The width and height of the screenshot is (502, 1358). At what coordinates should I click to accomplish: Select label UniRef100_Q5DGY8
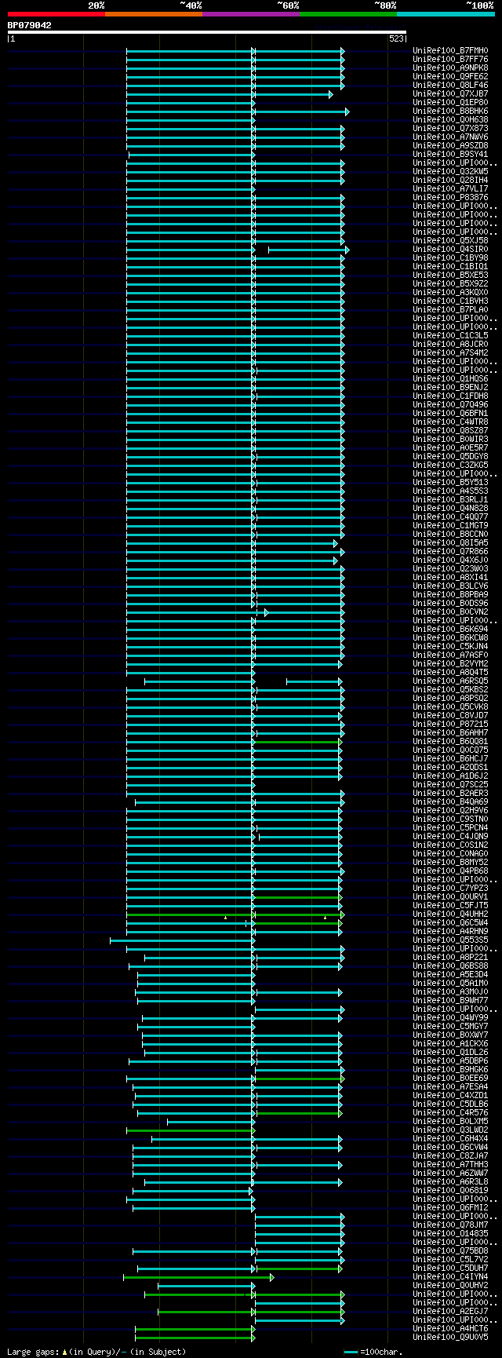(x=450, y=457)
